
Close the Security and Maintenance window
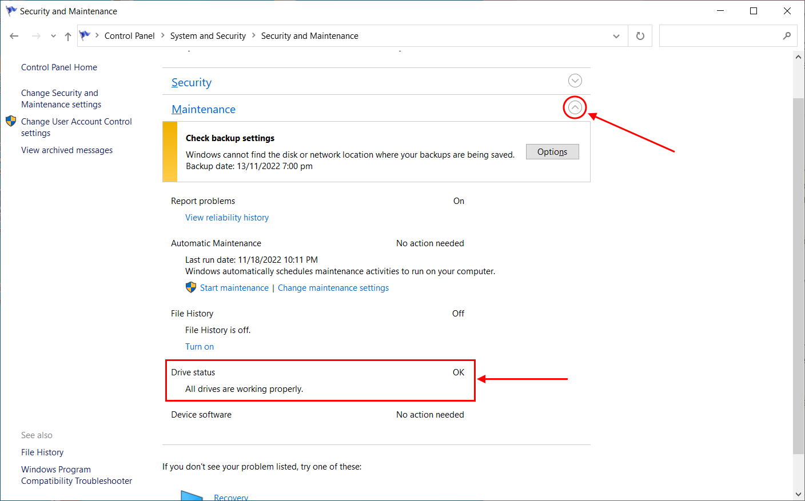click(787, 11)
